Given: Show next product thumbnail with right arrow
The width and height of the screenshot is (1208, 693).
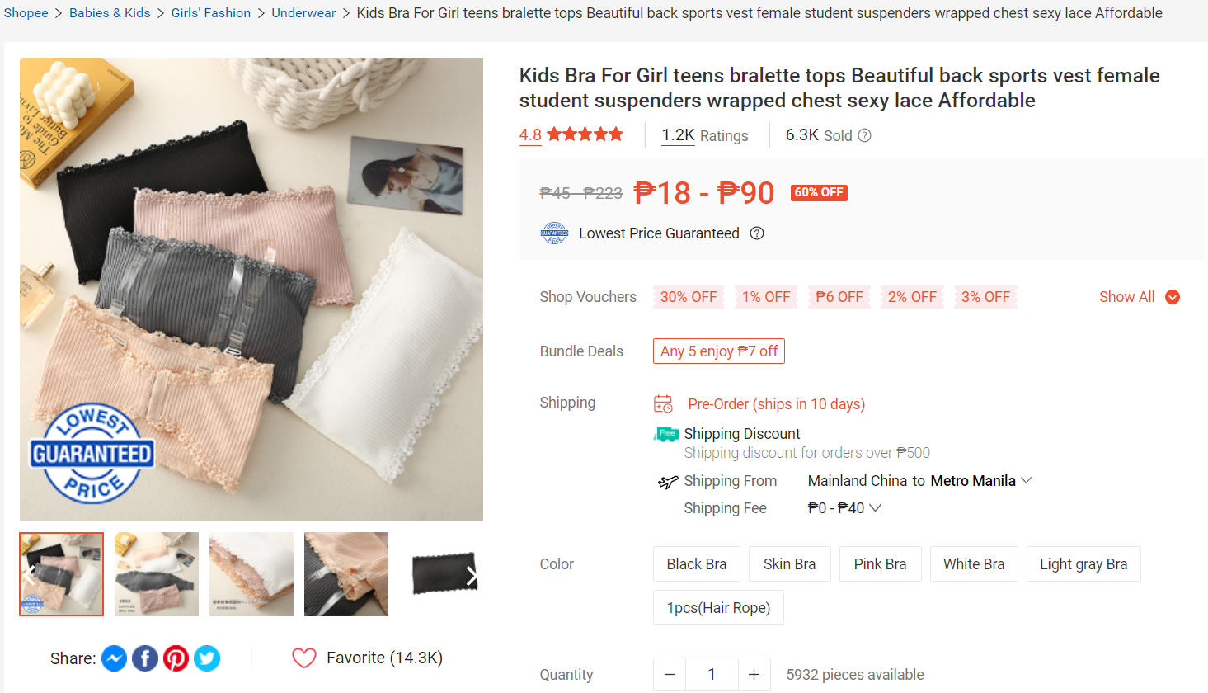Looking at the screenshot, I should tap(471, 576).
